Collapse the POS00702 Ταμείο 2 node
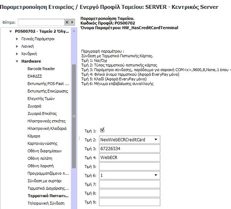Image resolution: width=231 pixels, height=209 pixels. (x=11, y=32)
